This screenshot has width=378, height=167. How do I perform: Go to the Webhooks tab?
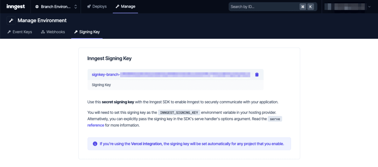(53, 32)
